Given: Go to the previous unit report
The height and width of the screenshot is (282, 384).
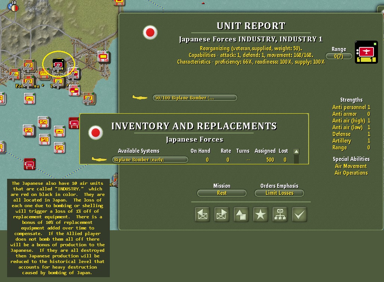Looking at the screenshot, I should 202,215.
